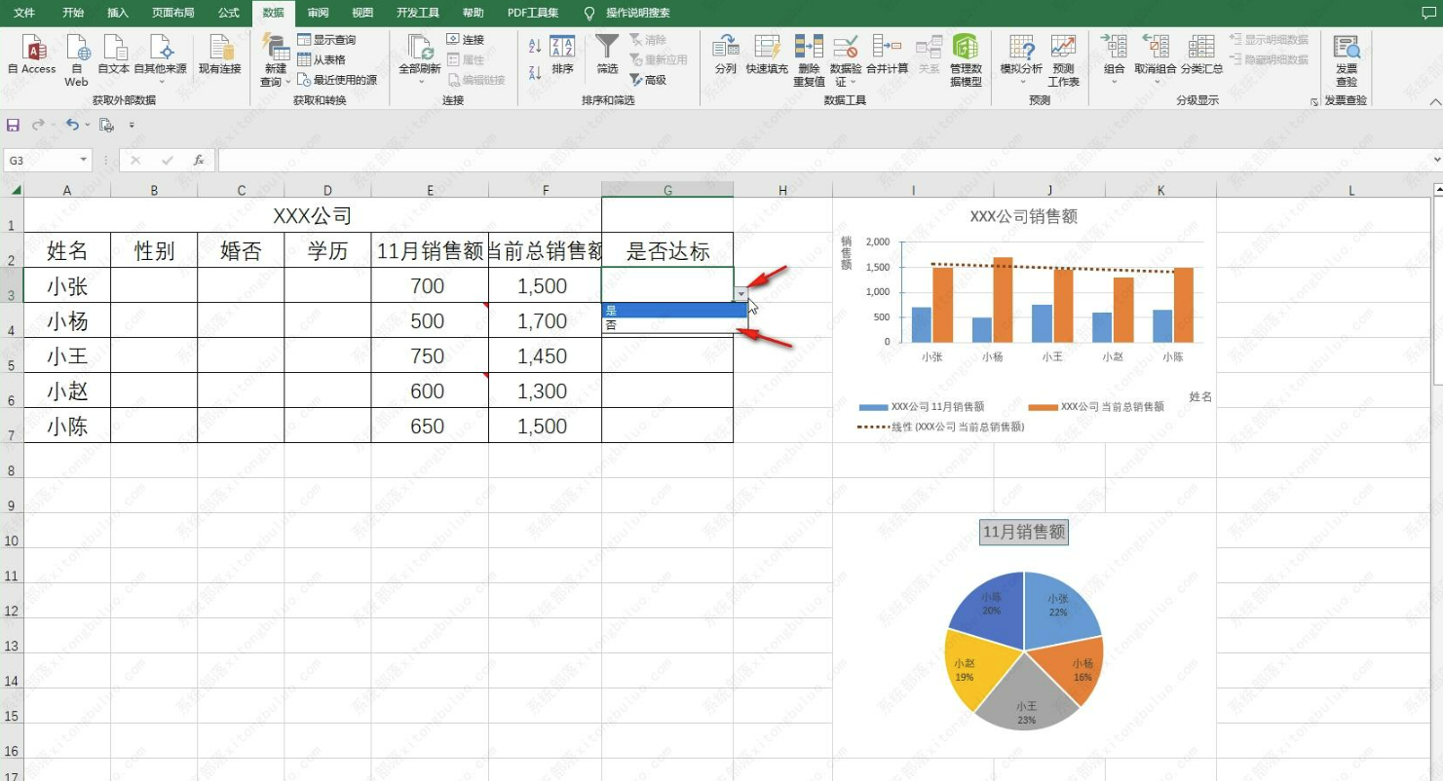
Task: Choose "否" from the cell dropdown list
Action: coord(672,326)
